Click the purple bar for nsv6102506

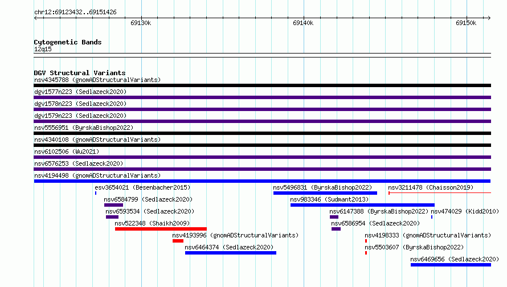tap(262, 157)
